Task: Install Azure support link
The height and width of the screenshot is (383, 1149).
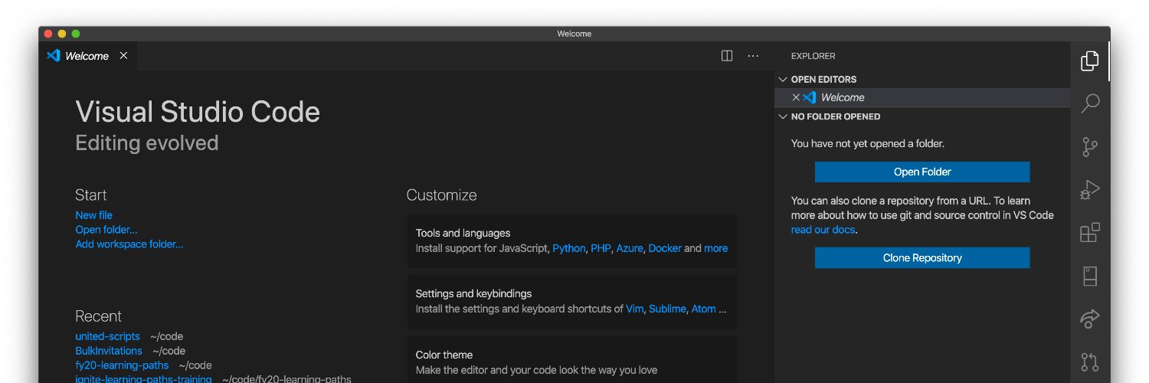Action: (630, 248)
